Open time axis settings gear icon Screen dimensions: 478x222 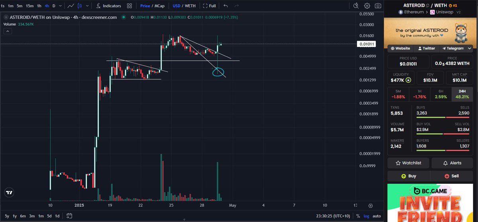coord(370,206)
